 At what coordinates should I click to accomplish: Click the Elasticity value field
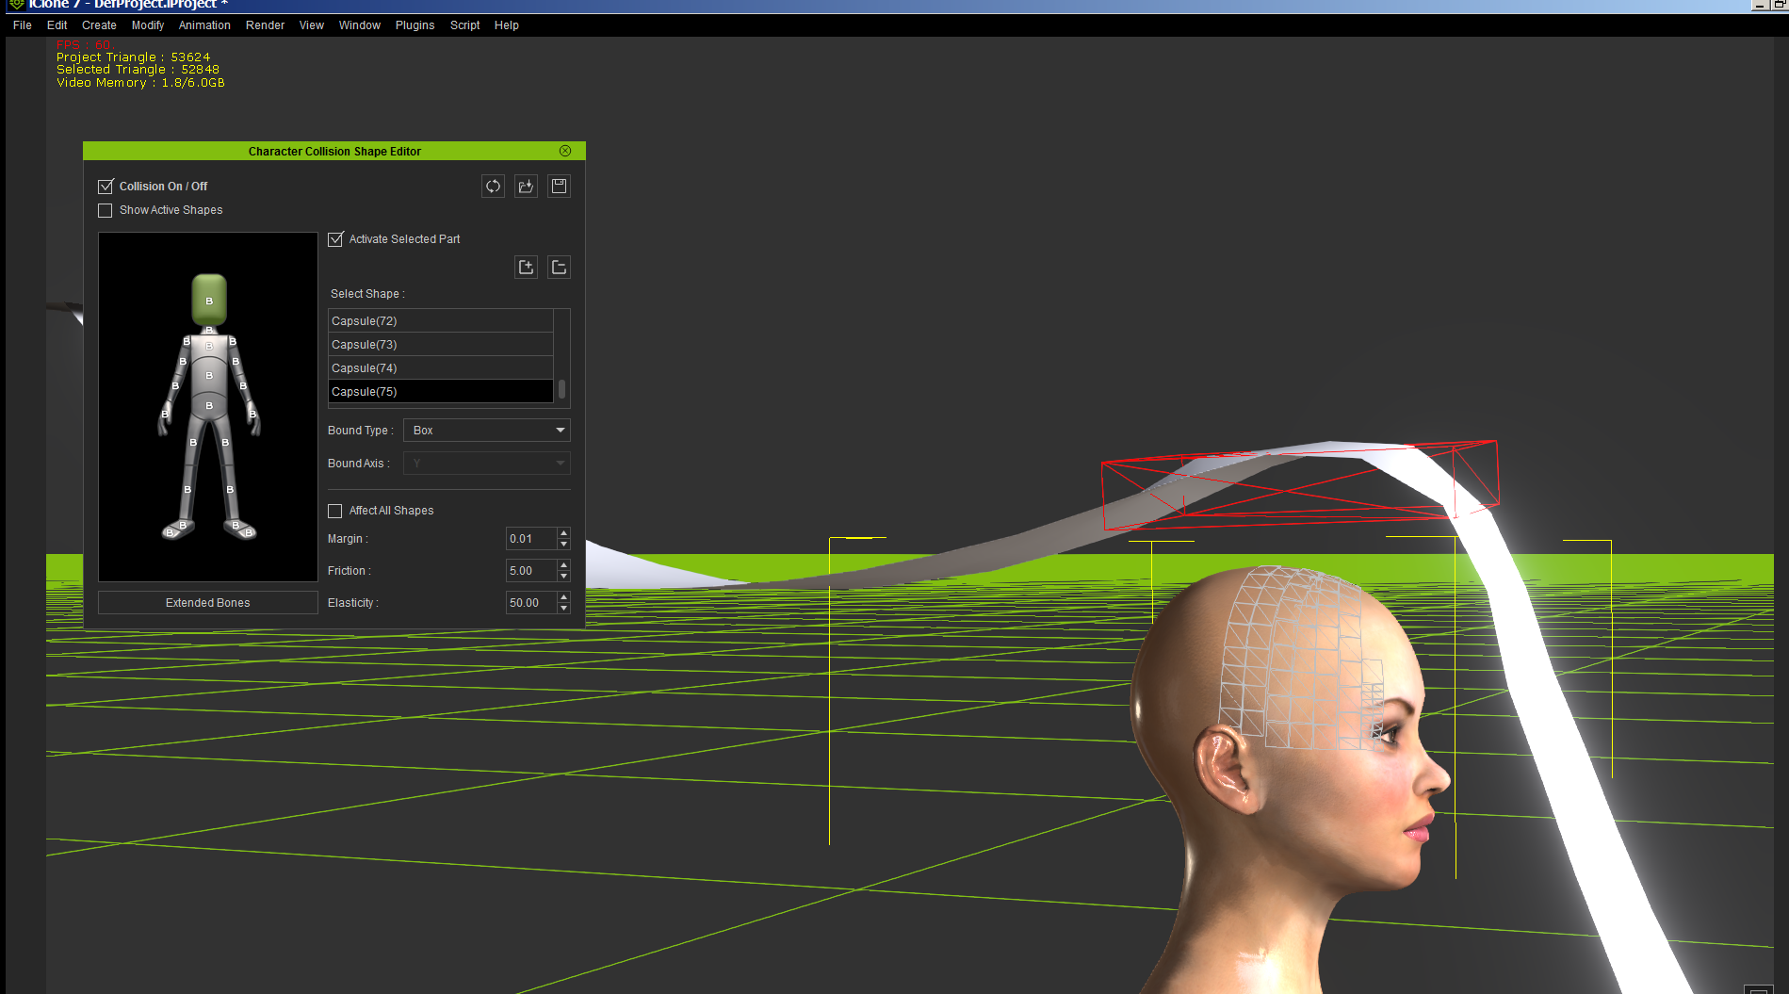point(531,603)
